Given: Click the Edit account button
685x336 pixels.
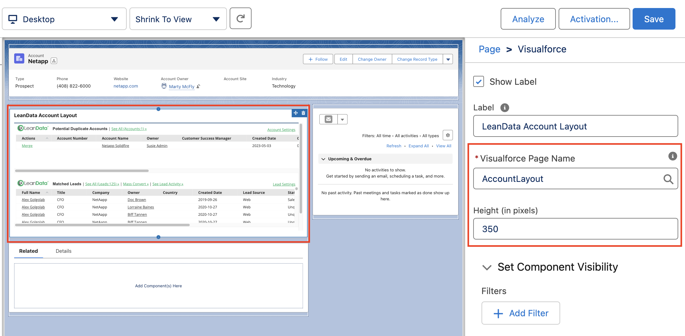Looking at the screenshot, I should [x=343, y=59].
